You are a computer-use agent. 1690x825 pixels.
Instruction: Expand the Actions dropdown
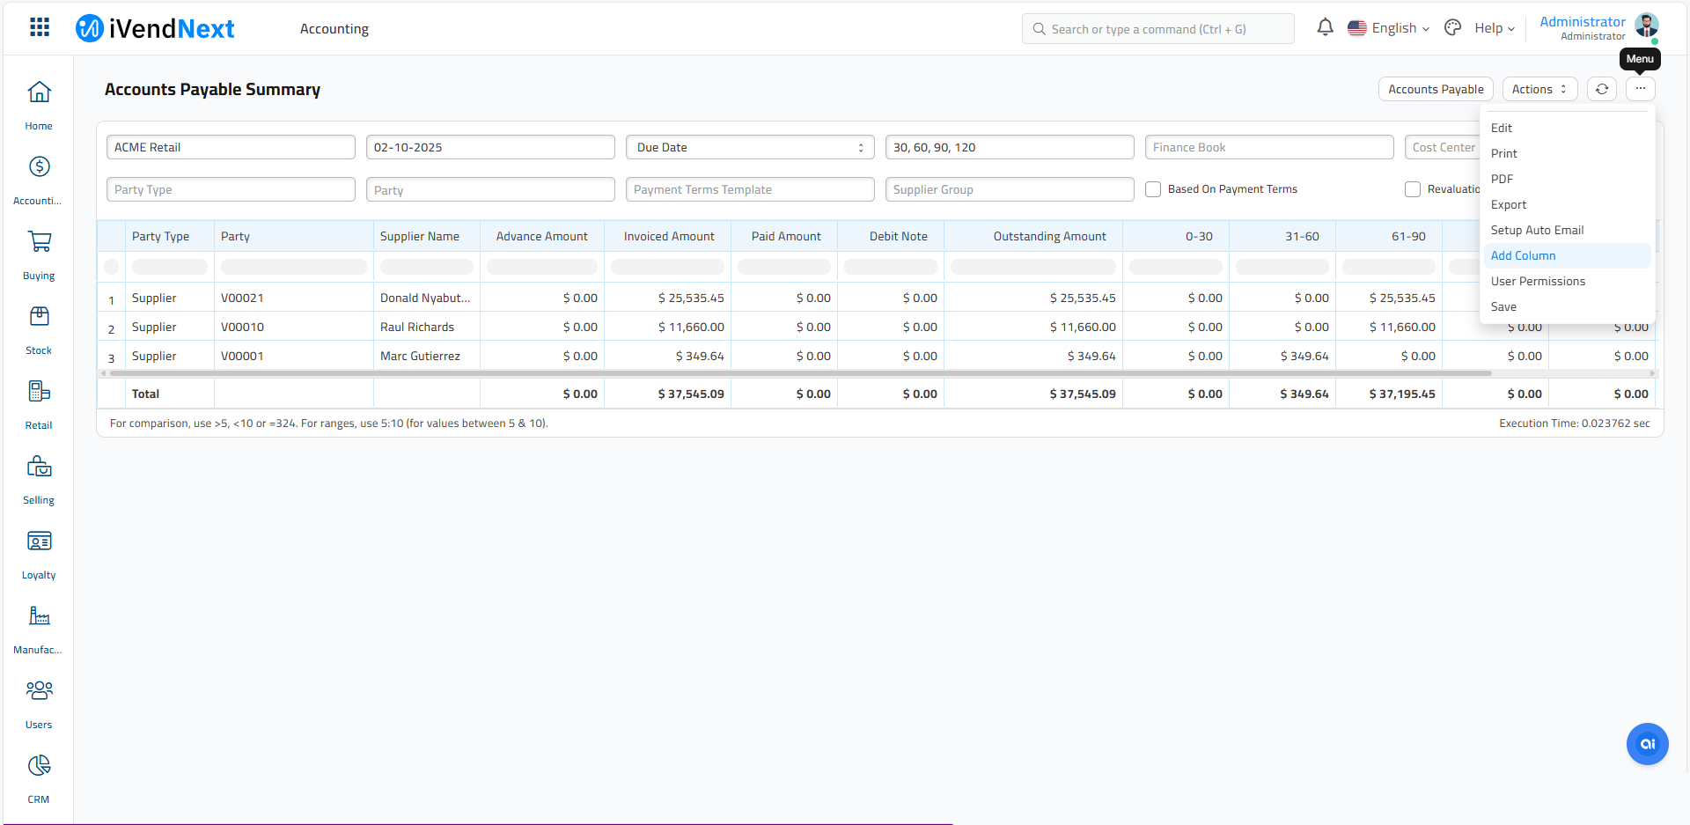(1539, 89)
